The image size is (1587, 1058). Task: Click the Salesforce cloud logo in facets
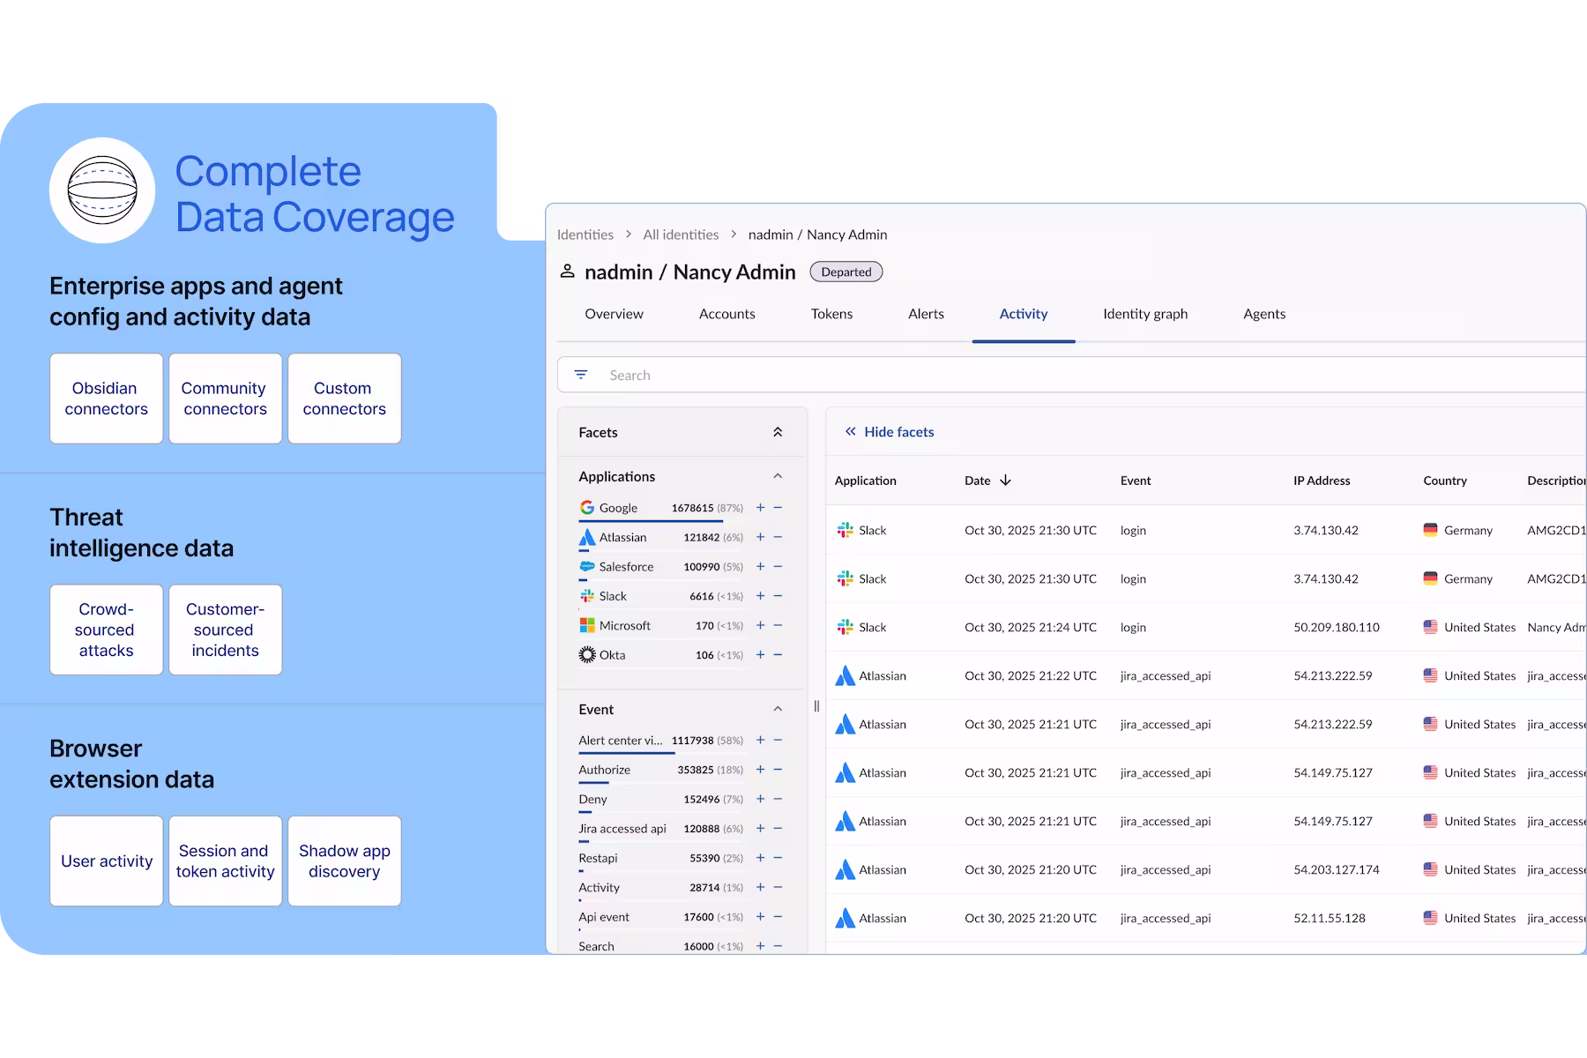[x=587, y=566]
